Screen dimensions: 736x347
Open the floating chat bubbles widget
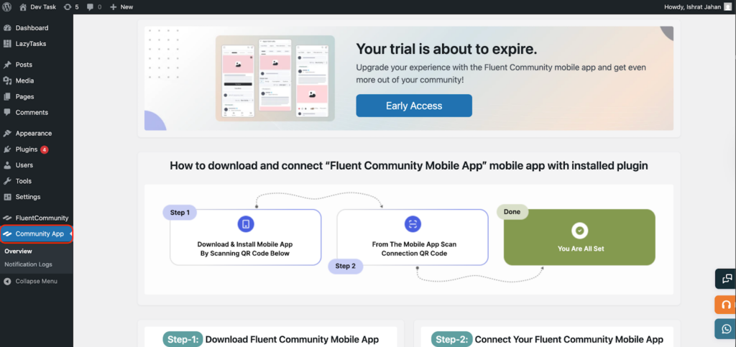pyautogui.click(x=727, y=279)
